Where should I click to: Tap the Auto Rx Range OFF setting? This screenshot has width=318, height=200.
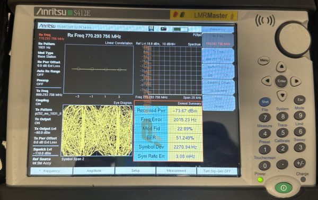point(48,73)
